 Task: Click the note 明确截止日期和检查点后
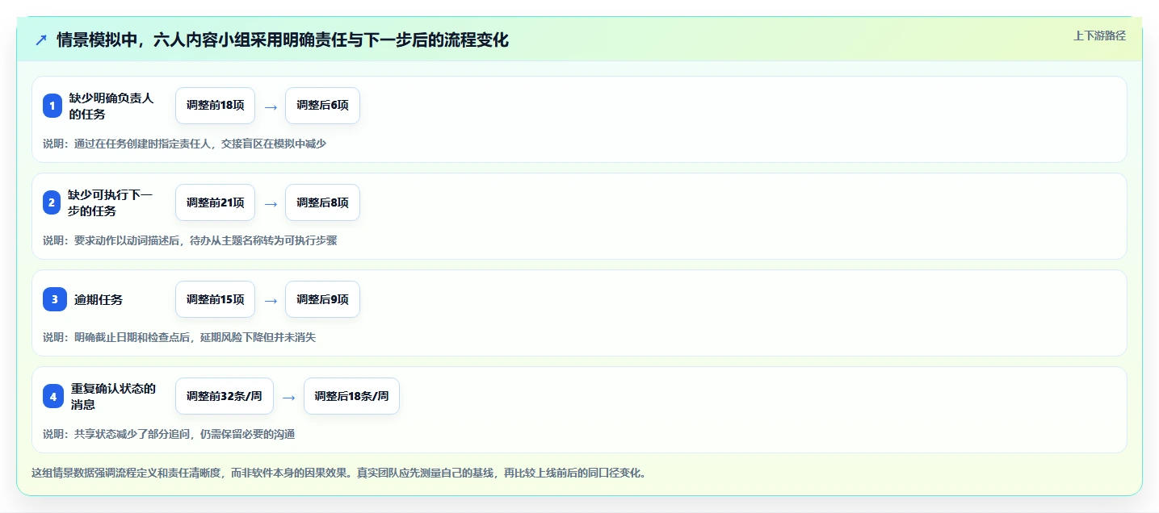coord(179,337)
